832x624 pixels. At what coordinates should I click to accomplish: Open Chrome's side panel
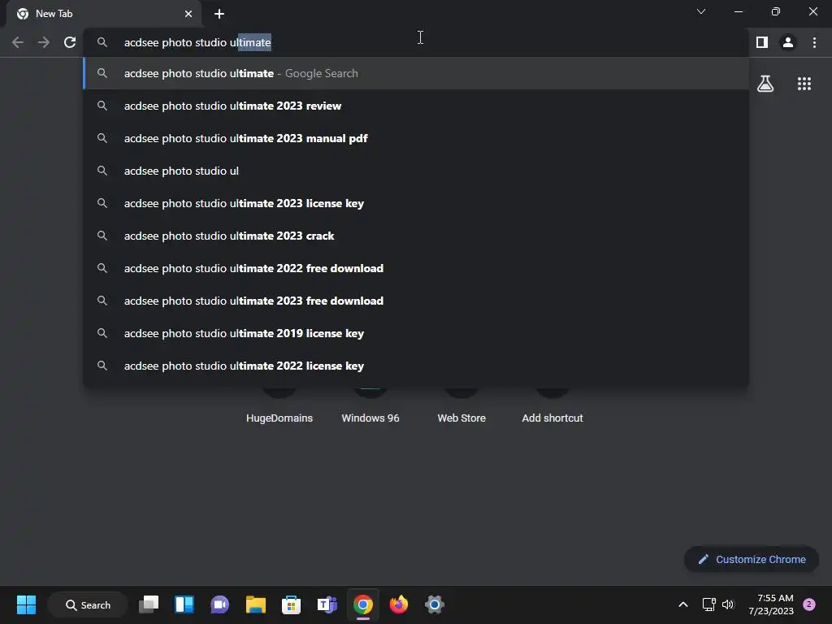[762, 42]
